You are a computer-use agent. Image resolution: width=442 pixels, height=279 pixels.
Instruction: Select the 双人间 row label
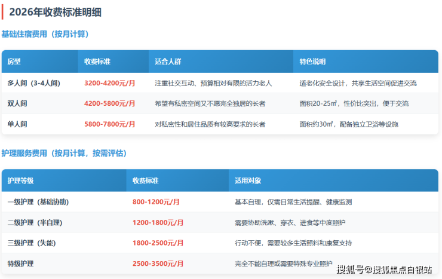click(x=17, y=103)
